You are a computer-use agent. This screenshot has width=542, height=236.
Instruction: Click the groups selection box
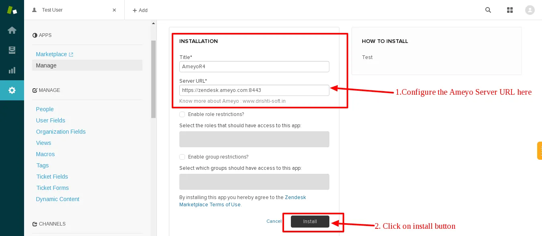(x=254, y=182)
